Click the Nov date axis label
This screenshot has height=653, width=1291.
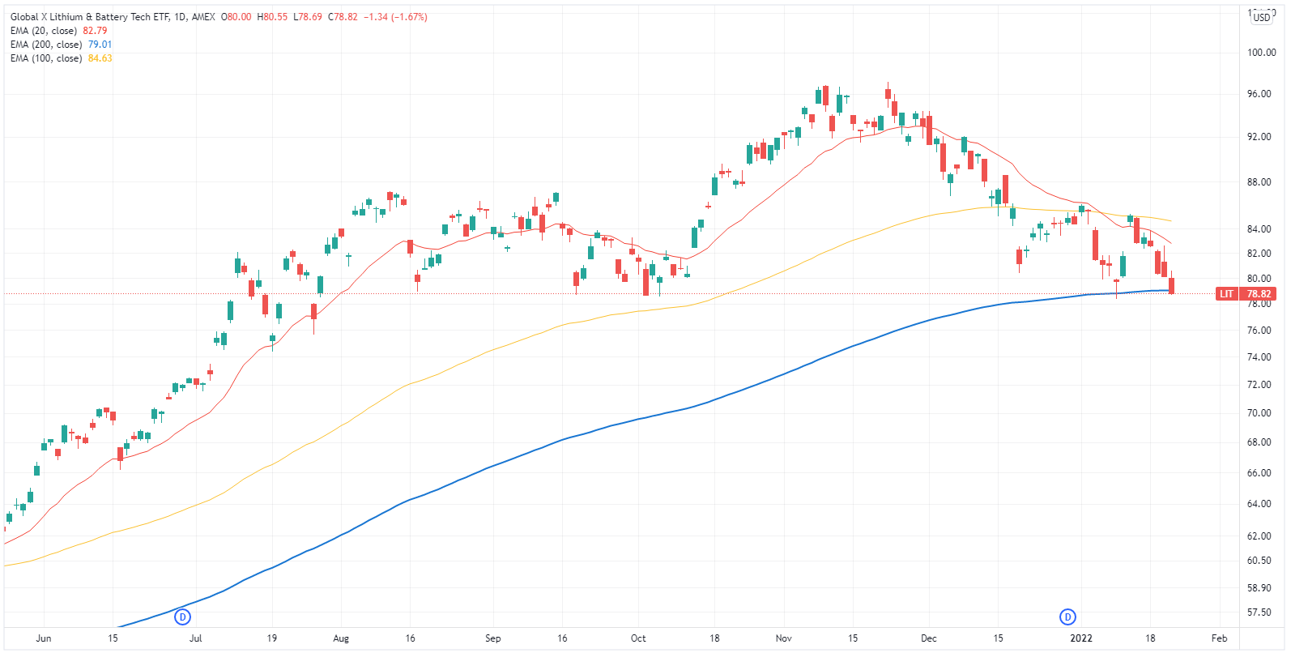(783, 638)
